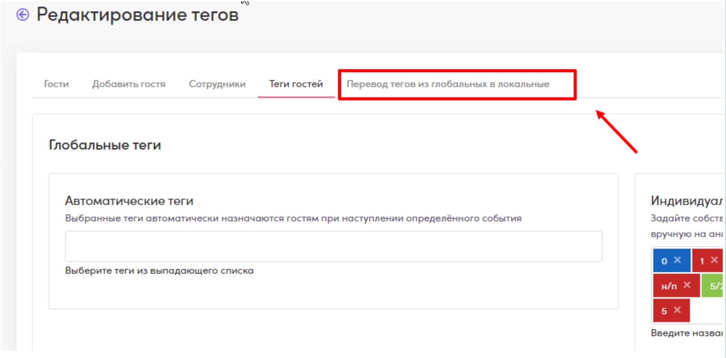Switch to Добавить гостя tab

click(x=128, y=84)
